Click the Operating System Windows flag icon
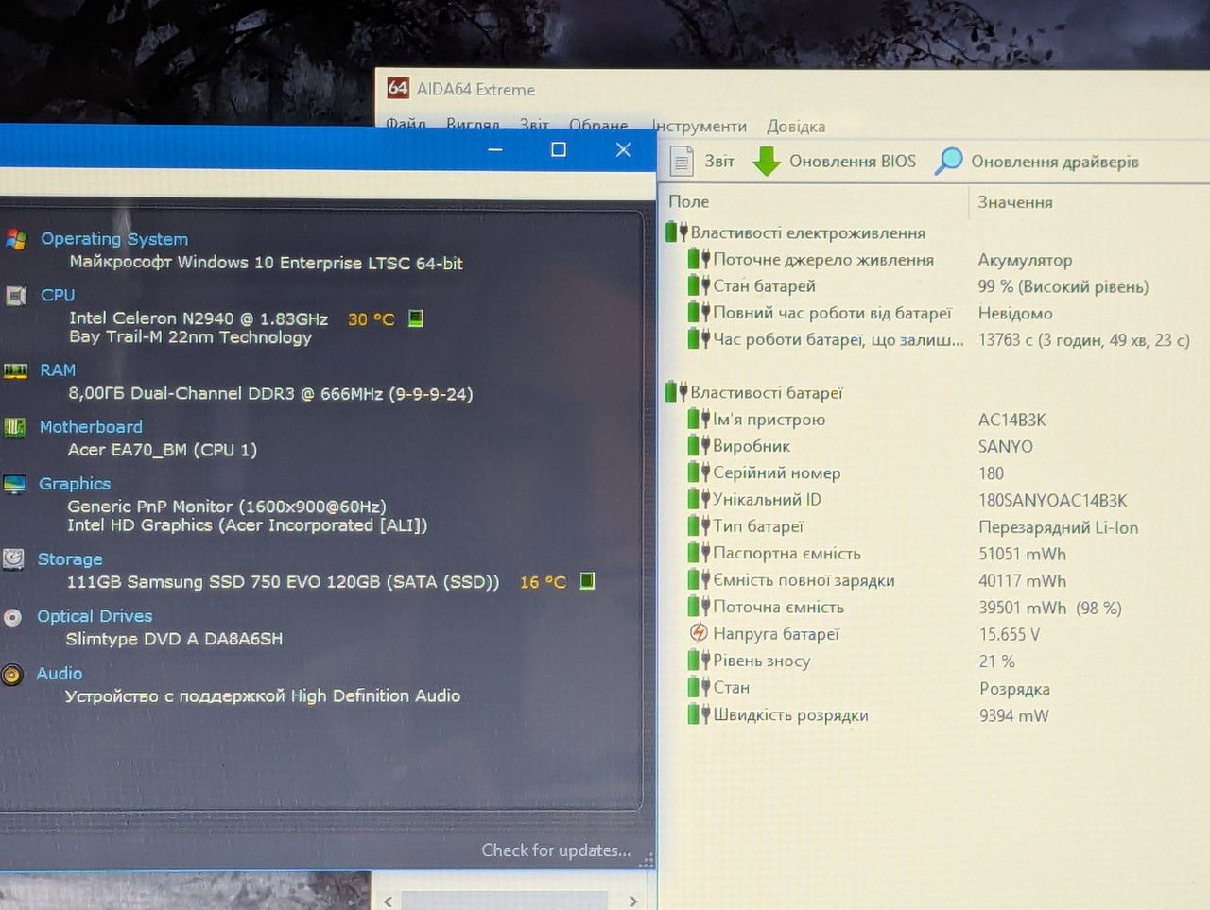 click(16, 239)
